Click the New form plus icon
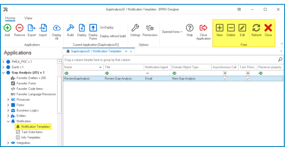 tap(219, 28)
